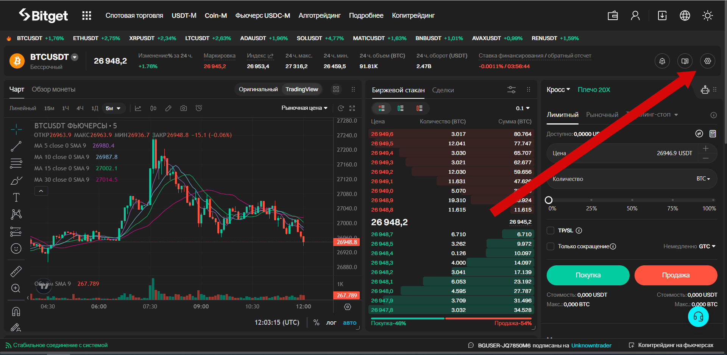Image resolution: width=727 pixels, height=355 pixels.
Task: Open Unknowntrader profile link
Action: click(591, 345)
